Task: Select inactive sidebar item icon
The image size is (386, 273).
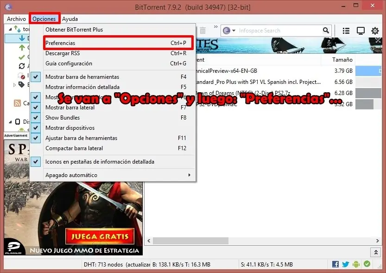Action: click(21, 76)
